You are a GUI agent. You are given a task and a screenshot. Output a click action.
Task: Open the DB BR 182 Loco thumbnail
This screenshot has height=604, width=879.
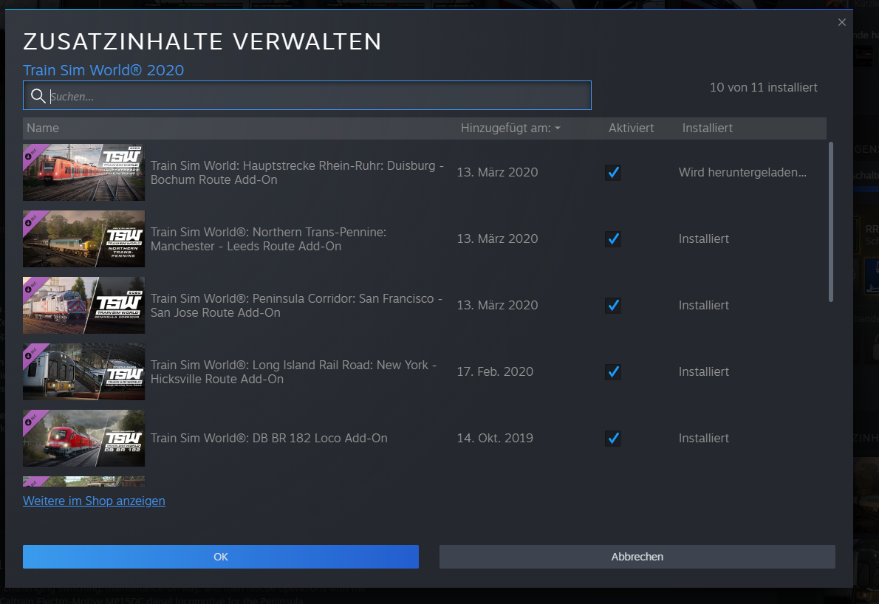pyautogui.click(x=83, y=438)
